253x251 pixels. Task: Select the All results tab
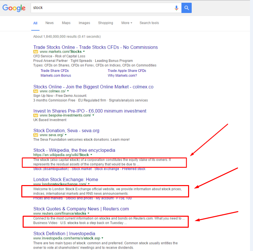[35, 23]
